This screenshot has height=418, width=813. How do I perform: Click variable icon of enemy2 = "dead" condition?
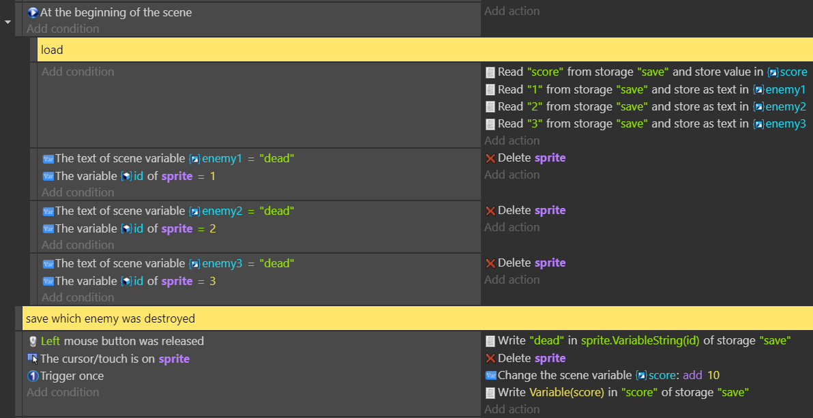(48, 211)
